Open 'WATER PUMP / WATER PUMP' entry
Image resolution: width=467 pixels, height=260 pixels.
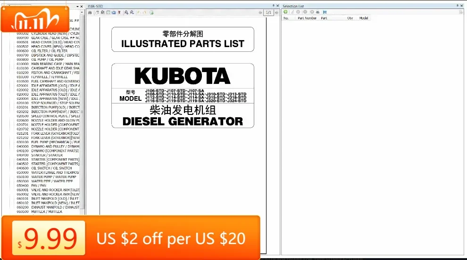click(46, 177)
